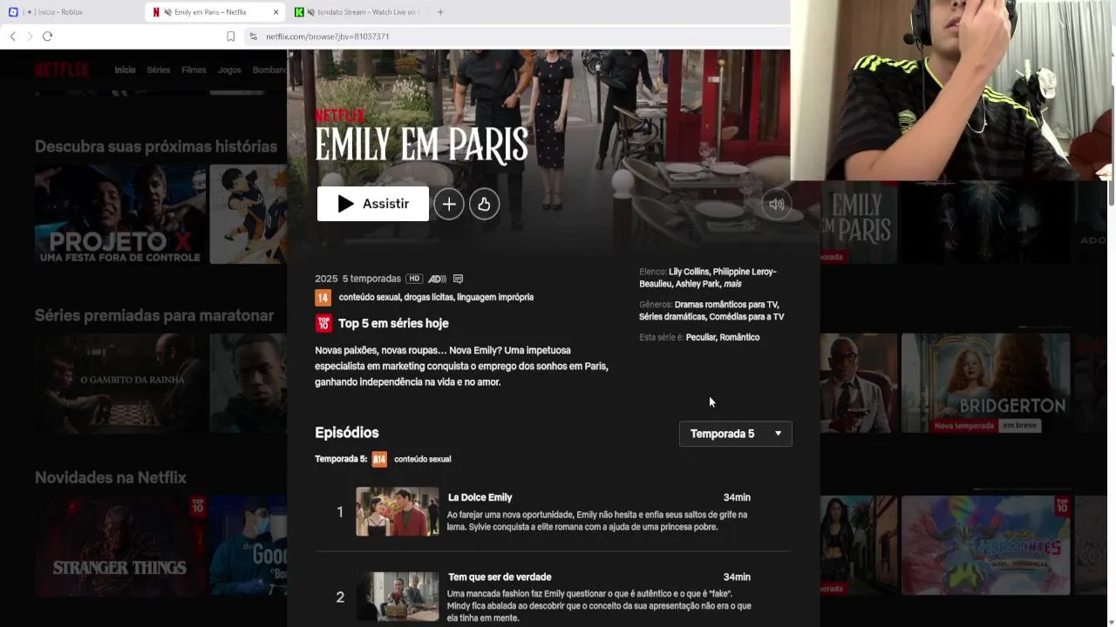The width and height of the screenshot is (1116, 627).
Task: Click "Séries premiadas para maratonar" row title
Action: point(154,315)
